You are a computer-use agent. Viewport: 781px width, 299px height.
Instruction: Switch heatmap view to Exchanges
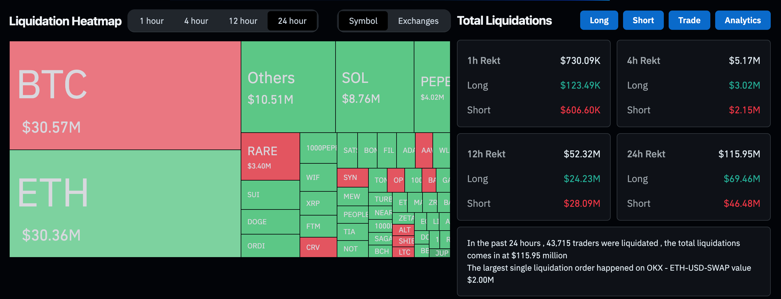418,21
